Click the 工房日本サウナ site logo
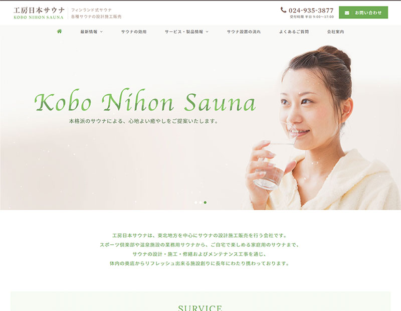Screen dimensions: 401x311 pyautogui.click(x=39, y=11)
